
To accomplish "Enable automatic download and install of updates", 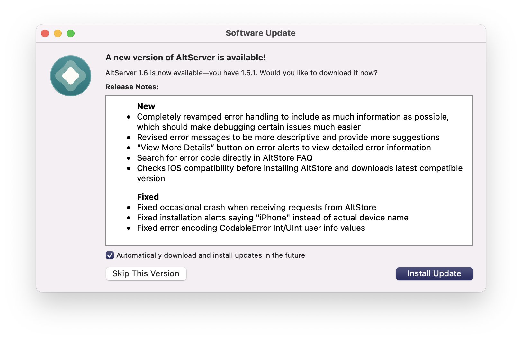I will [x=110, y=255].
